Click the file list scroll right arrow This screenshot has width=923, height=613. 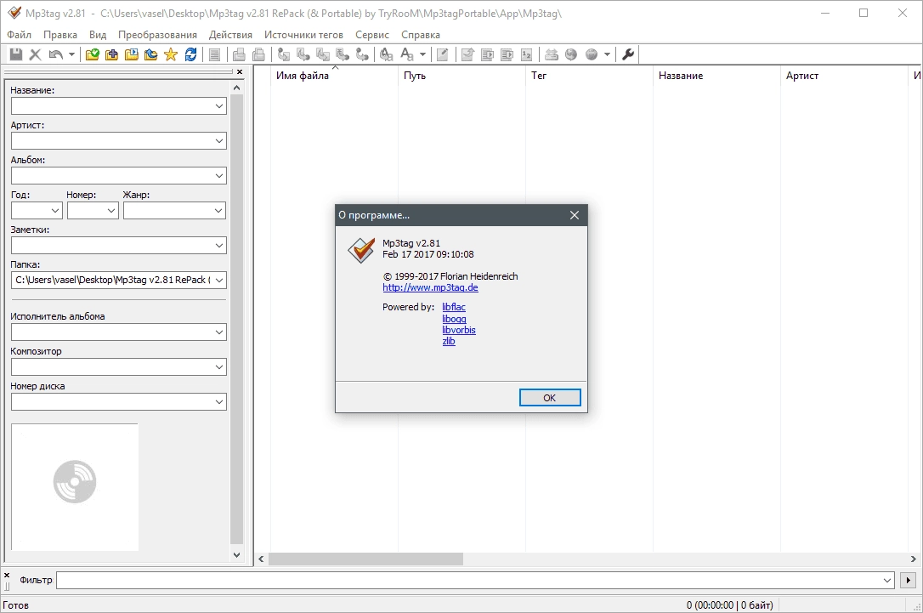tap(913, 559)
